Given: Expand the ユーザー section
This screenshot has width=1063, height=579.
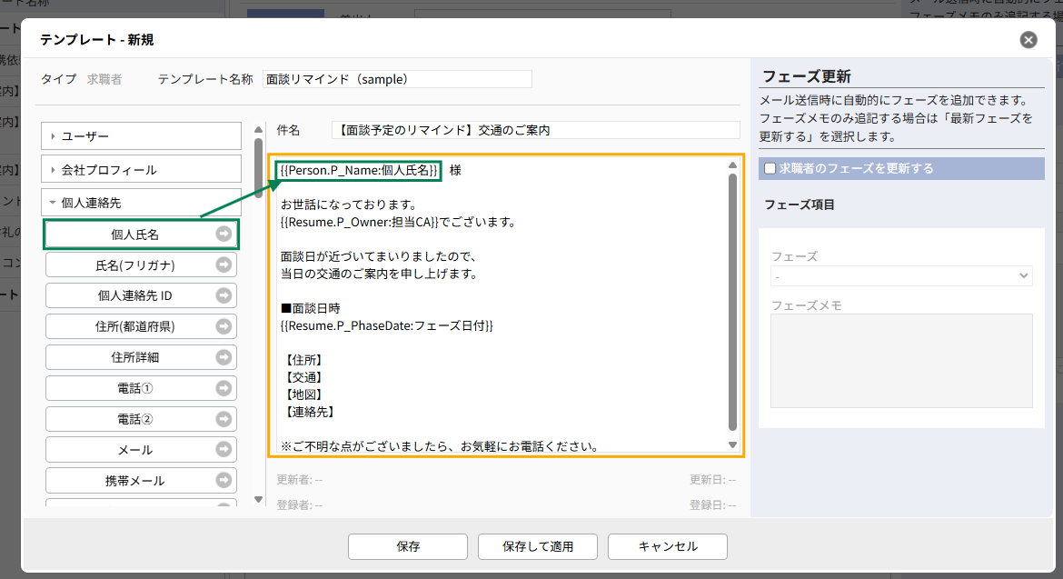Looking at the screenshot, I should (x=141, y=136).
